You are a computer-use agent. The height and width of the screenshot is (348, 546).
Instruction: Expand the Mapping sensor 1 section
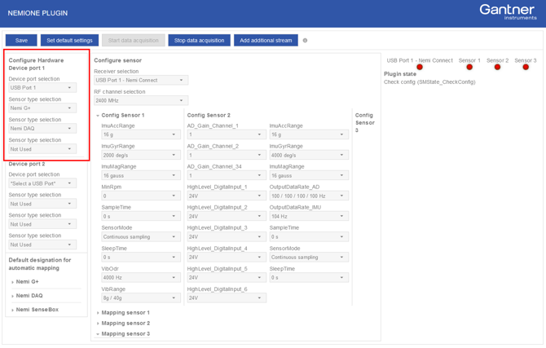tap(123, 313)
